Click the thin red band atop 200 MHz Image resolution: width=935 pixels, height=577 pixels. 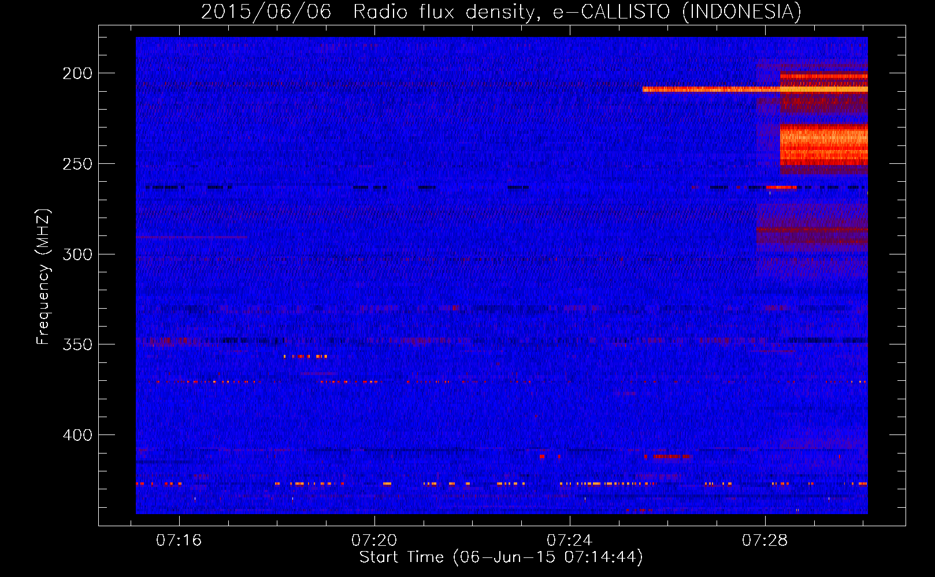[823, 76]
